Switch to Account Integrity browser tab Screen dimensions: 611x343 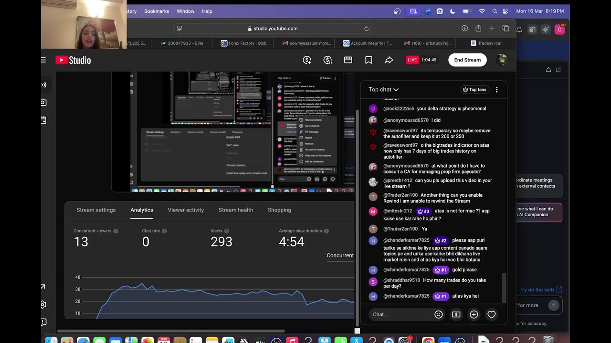click(368, 43)
